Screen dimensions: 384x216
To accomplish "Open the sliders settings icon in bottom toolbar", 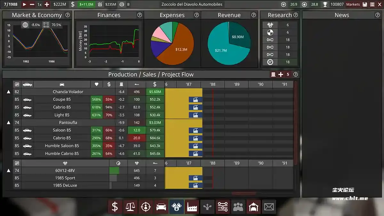I will point(222,207).
